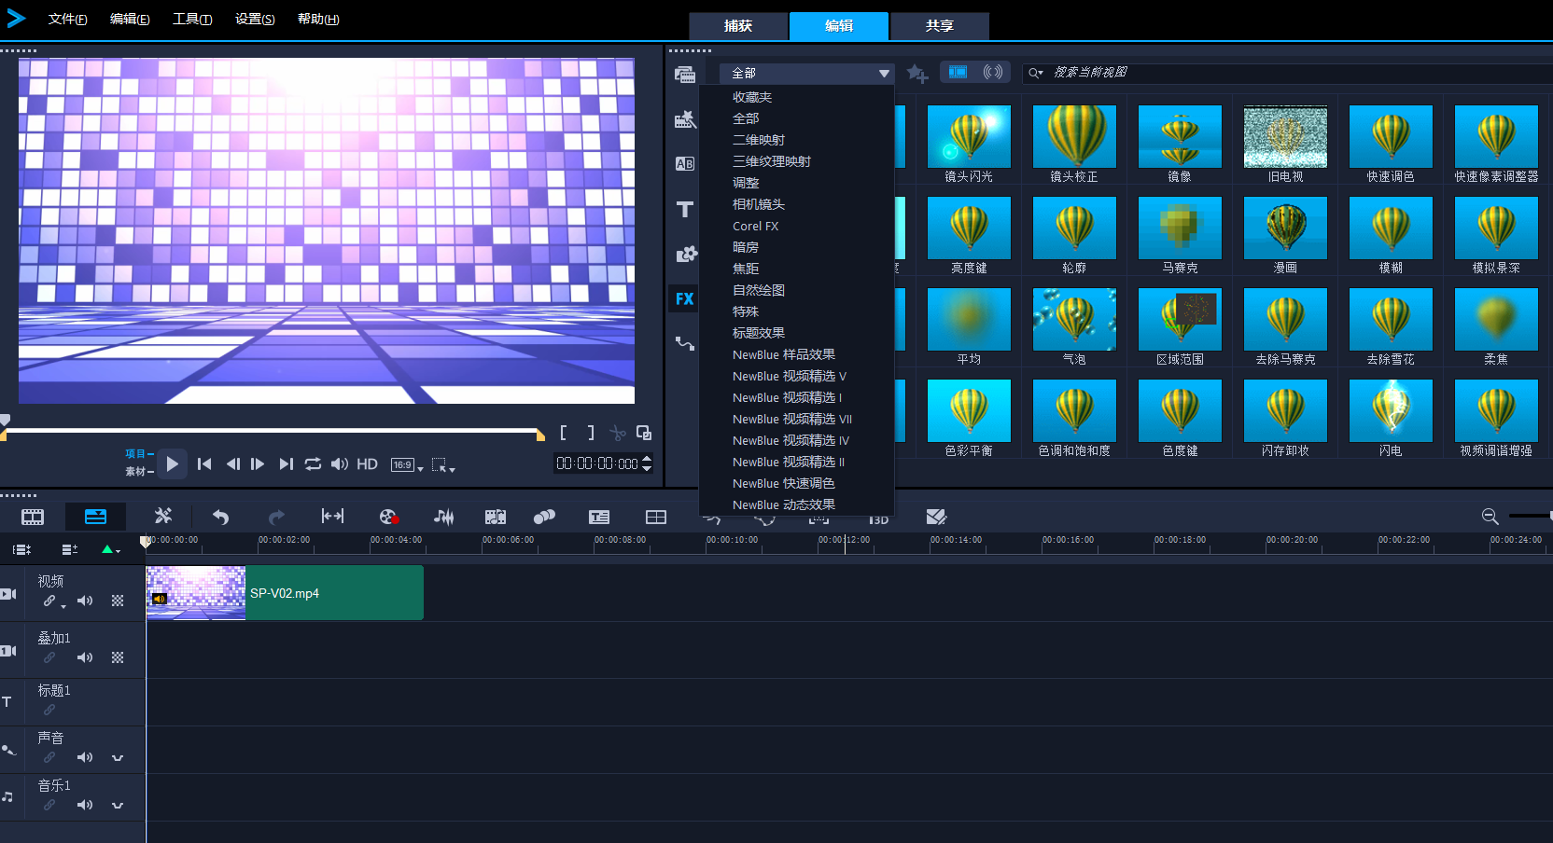Open the ripple editing dropdown arrow on 视频
Viewport: 1553px width, 843px height.
[63, 607]
